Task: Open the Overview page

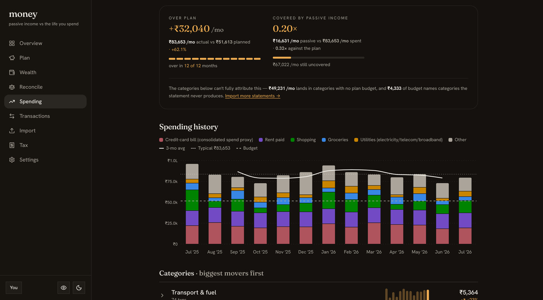Action: (45, 43)
